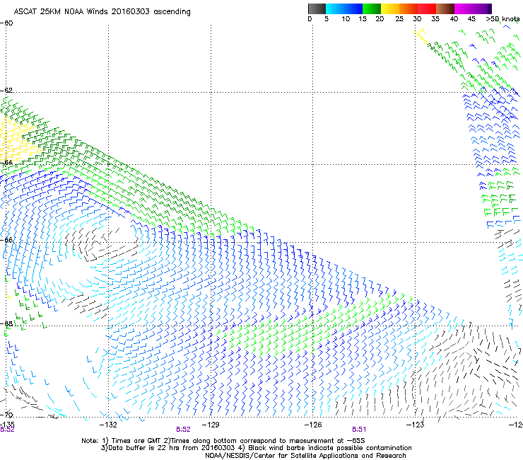Click the 'Data buffer is 22 hrs' note line
This screenshot has height=460, width=523.
tap(256, 448)
